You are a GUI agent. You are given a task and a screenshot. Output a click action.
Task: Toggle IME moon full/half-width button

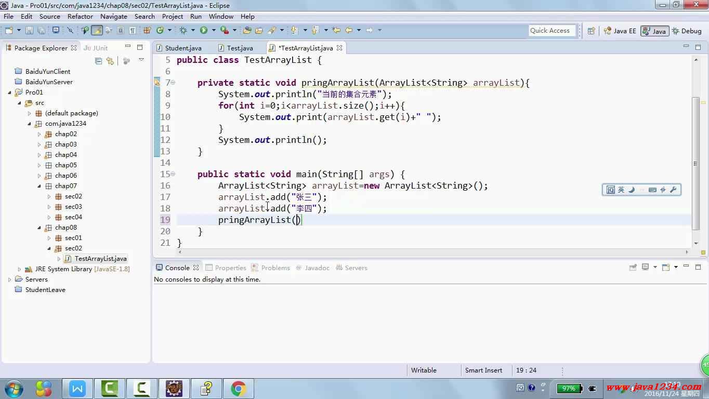[632, 190]
